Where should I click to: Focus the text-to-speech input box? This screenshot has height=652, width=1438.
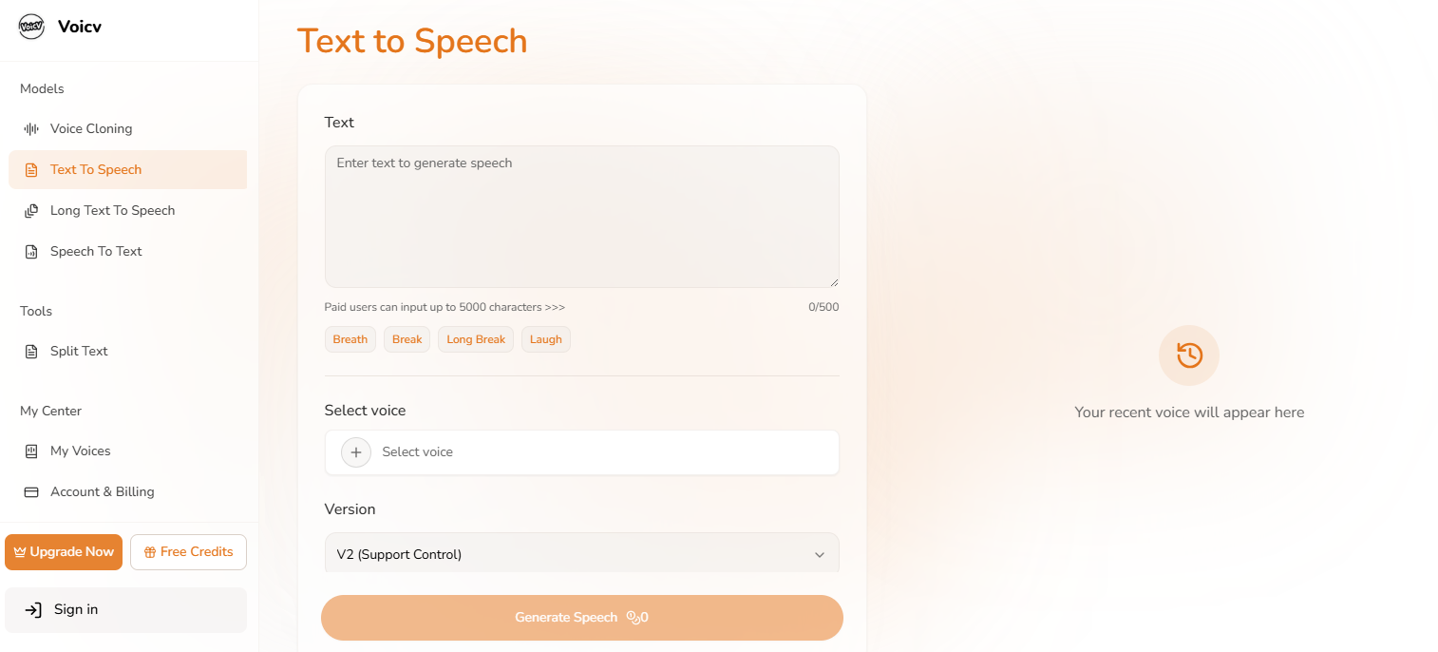click(x=582, y=217)
